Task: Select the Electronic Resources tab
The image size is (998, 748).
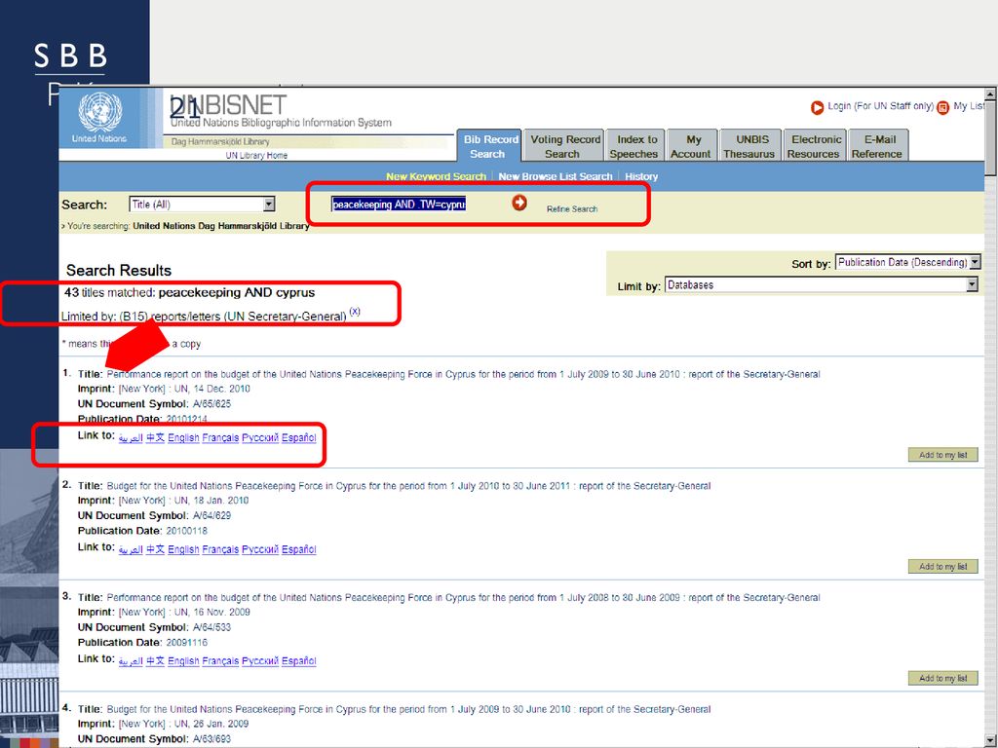Action: click(815, 146)
